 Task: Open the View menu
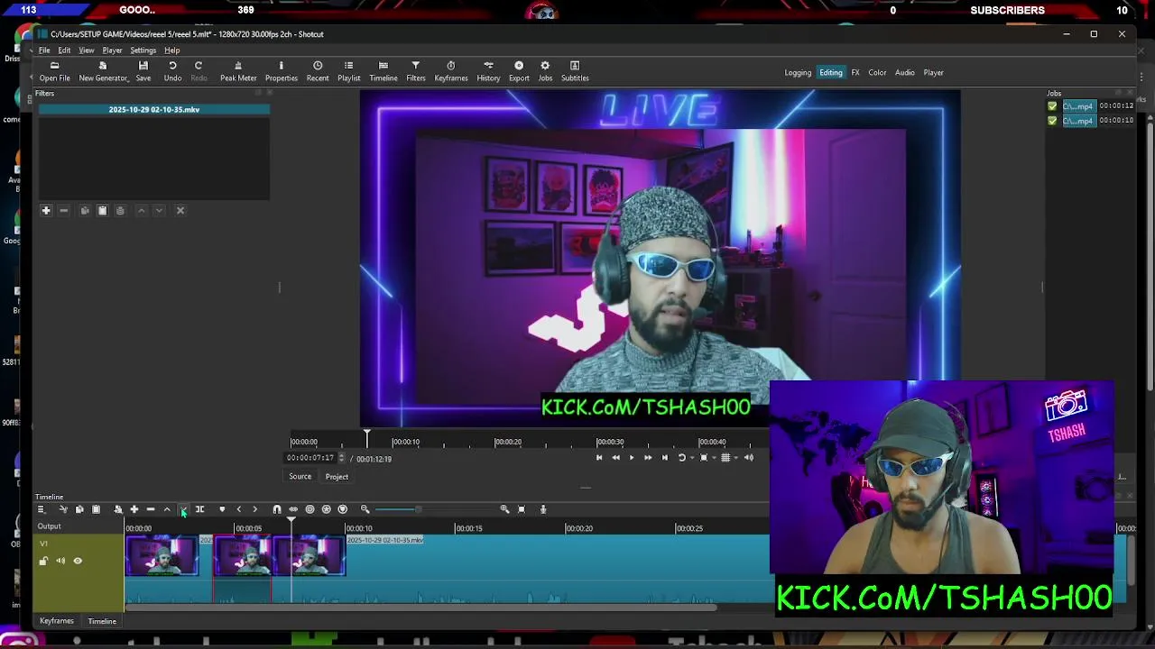click(x=87, y=50)
